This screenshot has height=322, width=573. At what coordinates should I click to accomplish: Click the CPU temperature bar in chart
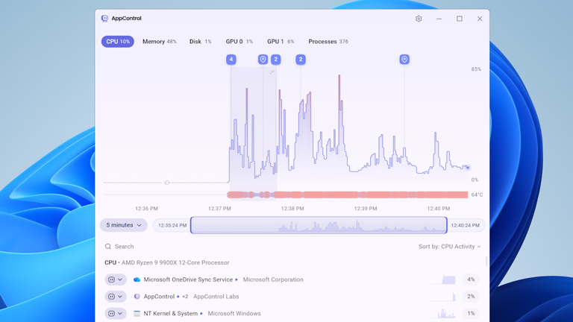[x=347, y=195]
